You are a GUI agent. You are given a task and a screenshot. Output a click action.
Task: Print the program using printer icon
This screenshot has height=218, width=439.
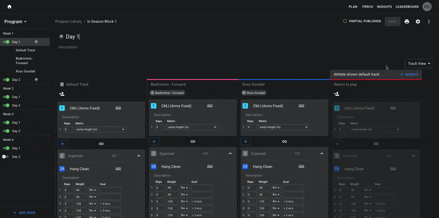pyautogui.click(x=407, y=21)
